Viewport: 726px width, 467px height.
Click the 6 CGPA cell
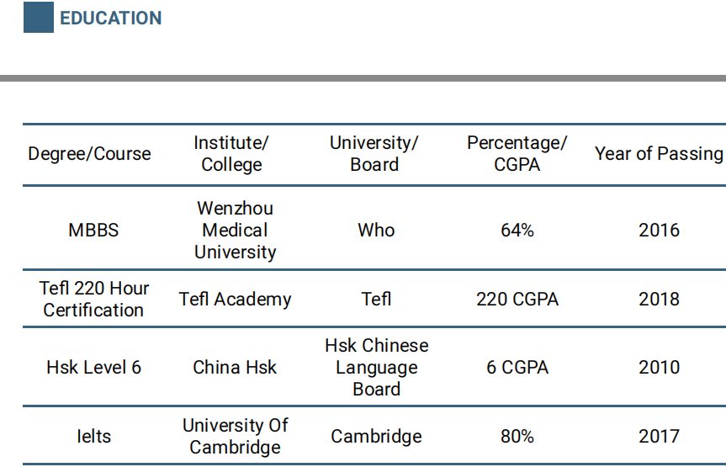click(x=517, y=368)
